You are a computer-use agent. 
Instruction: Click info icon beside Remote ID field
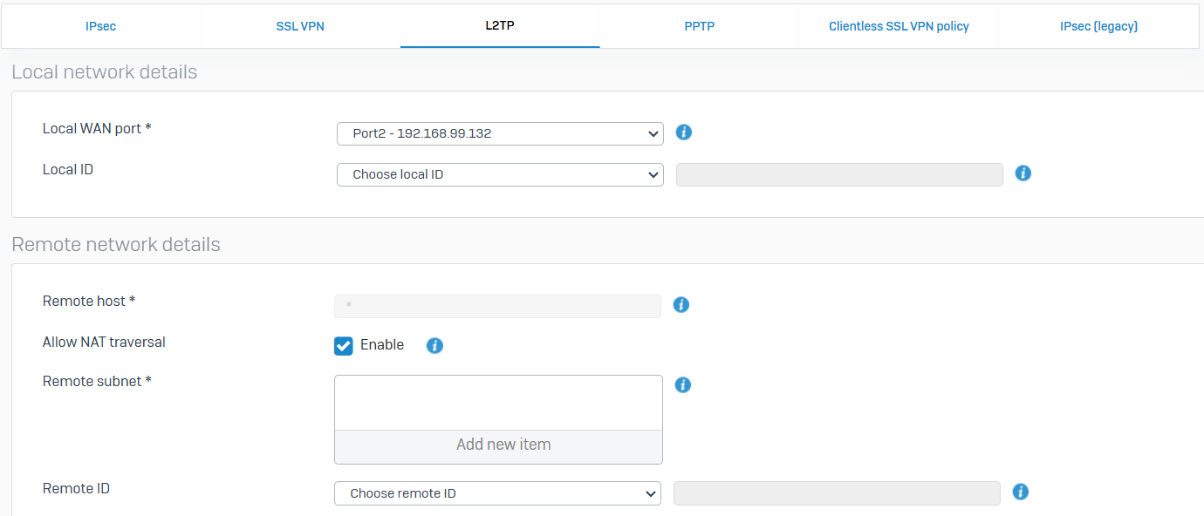pos(1021,492)
